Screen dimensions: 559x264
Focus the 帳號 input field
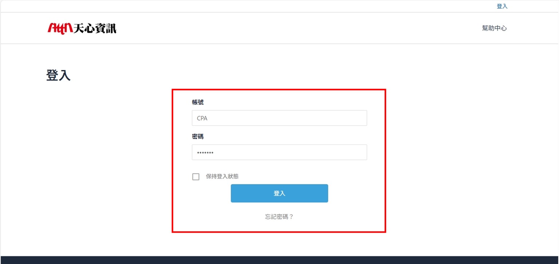click(279, 118)
